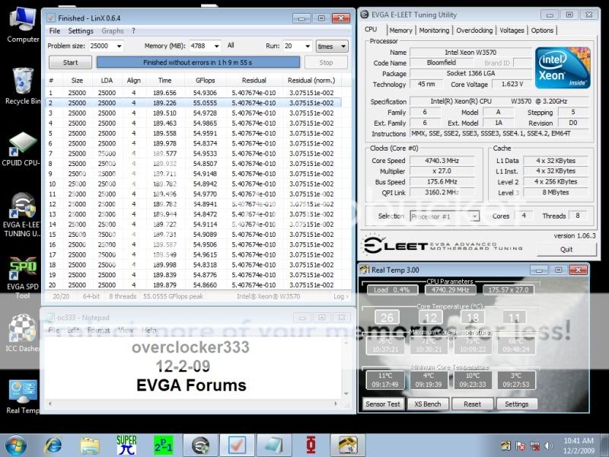Switch to the Voltages tab
Screen dimensions: 609x457
click(x=512, y=30)
